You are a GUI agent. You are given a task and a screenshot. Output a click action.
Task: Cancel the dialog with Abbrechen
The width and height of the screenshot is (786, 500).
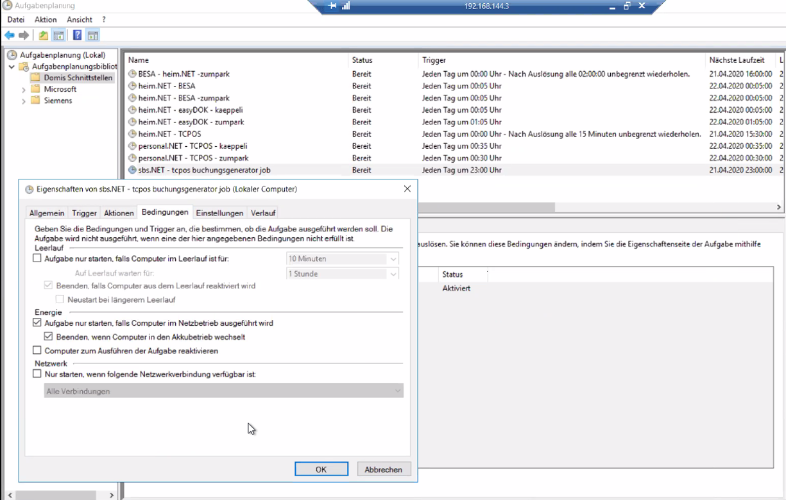tap(383, 469)
